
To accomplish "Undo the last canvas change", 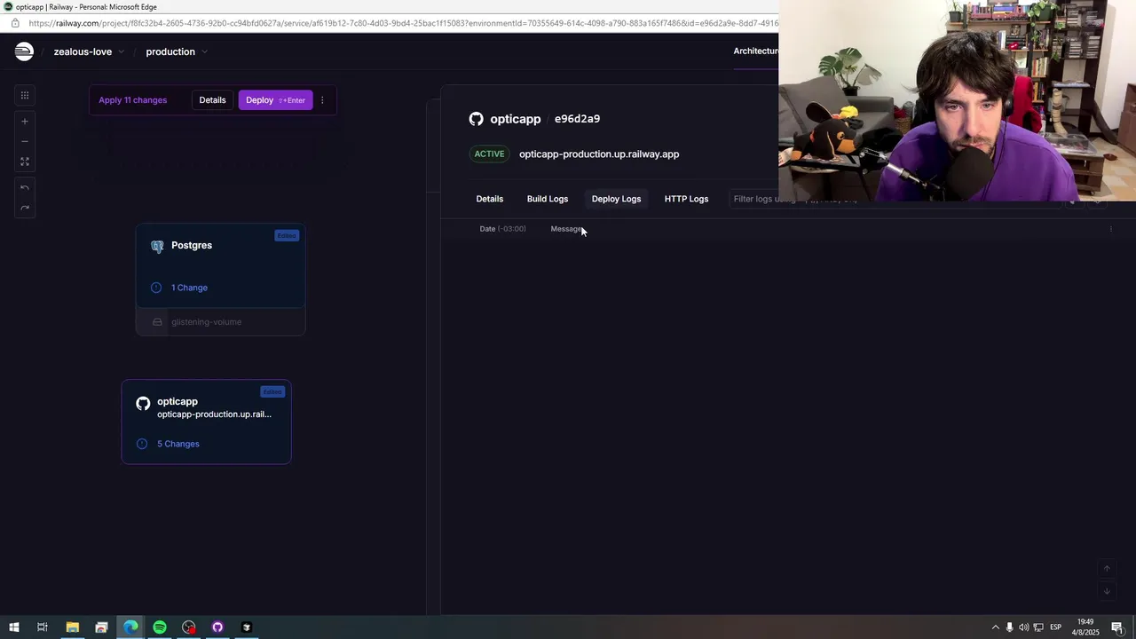I will pyautogui.click(x=25, y=188).
